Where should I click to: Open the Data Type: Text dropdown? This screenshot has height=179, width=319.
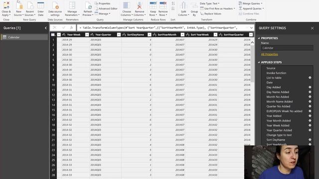coord(209,3)
